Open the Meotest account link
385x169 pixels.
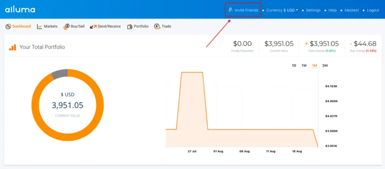tap(352, 10)
